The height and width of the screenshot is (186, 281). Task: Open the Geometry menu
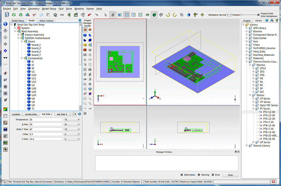click(34, 9)
